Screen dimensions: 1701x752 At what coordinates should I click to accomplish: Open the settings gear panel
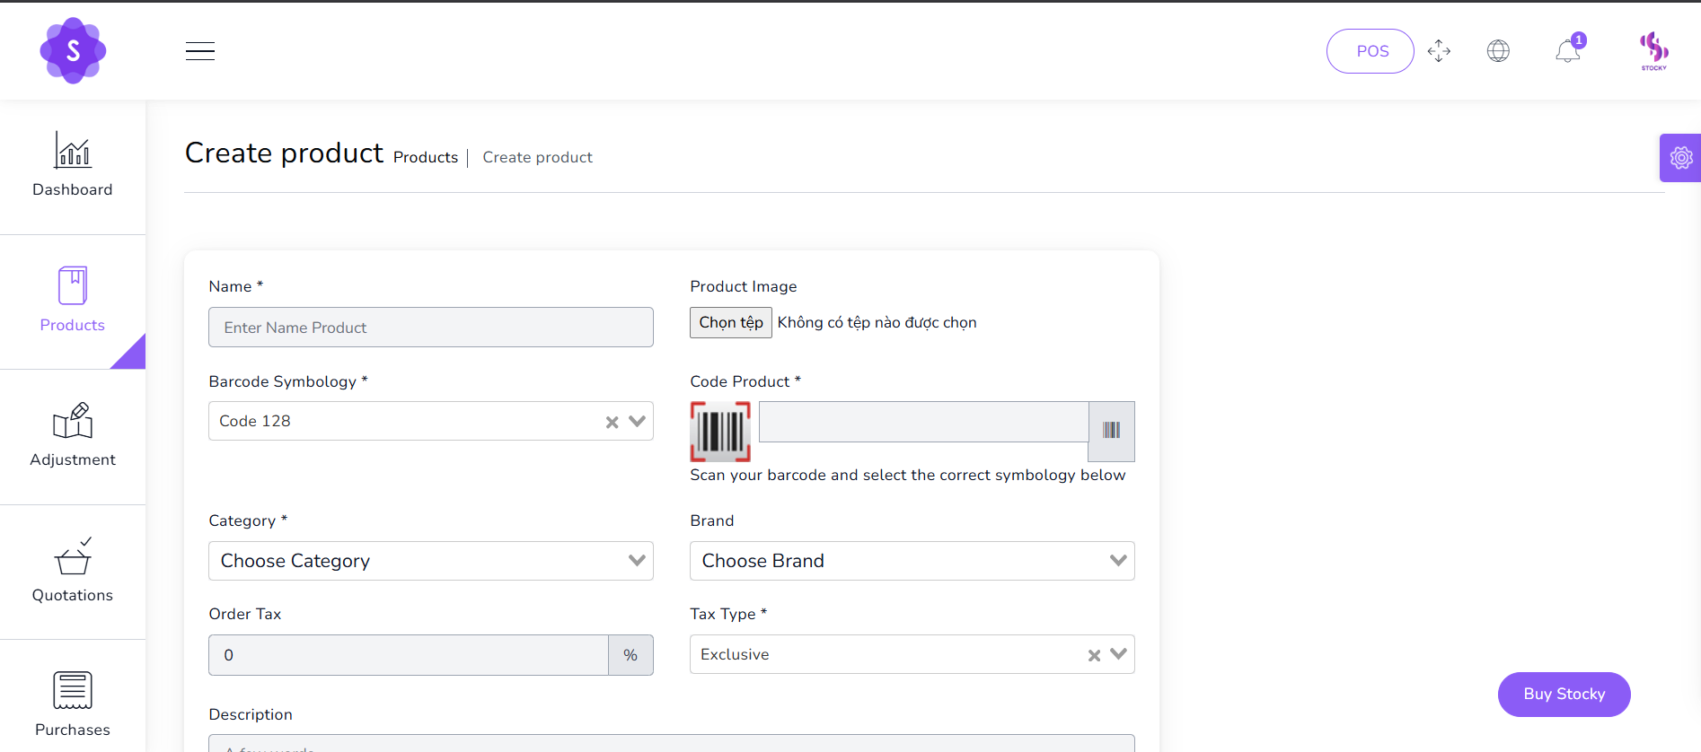[x=1680, y=158]
